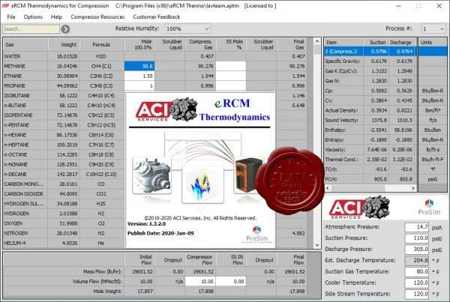Image resolution: width=450 pixels, height=302 pixels.
Task: Click the red LAV team wax seal
Action: coord(290,181)
